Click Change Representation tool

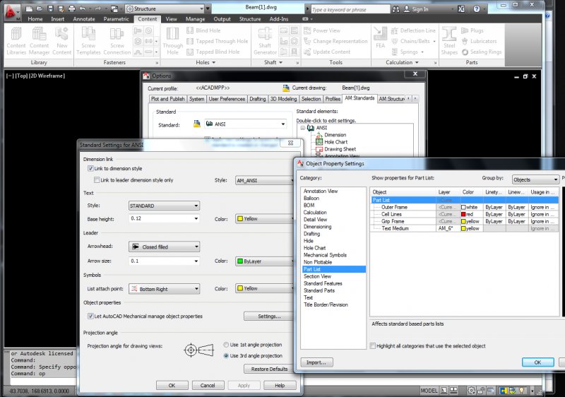click(x=335, y=41)
